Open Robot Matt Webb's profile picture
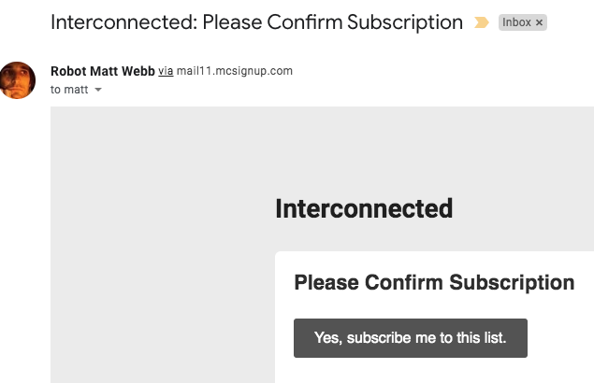Image resolution: width=594 pixels, height=383 pixels. coord(18,80)
